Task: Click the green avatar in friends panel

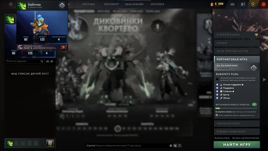Action: click(x=10, y=19)
